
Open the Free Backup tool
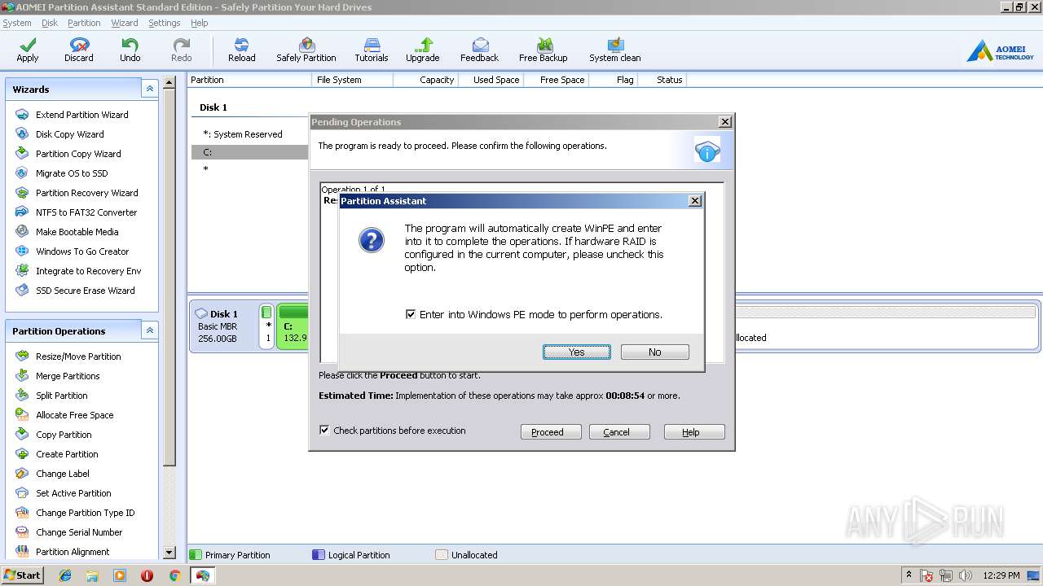pos(544,50)
